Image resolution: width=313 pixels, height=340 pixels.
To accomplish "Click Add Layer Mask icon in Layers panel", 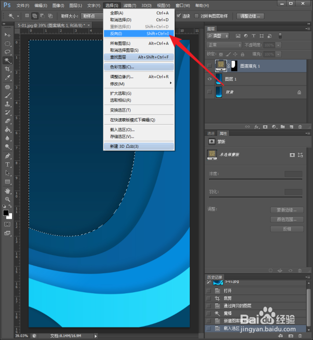I will [x=265, y=127].
